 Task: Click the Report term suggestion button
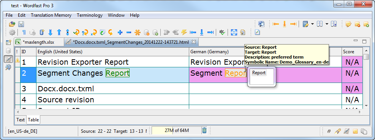point(259,73)
